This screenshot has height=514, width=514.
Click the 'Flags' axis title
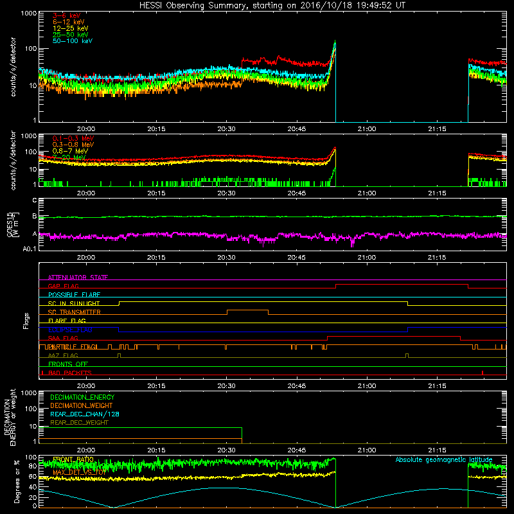(26, 321)
